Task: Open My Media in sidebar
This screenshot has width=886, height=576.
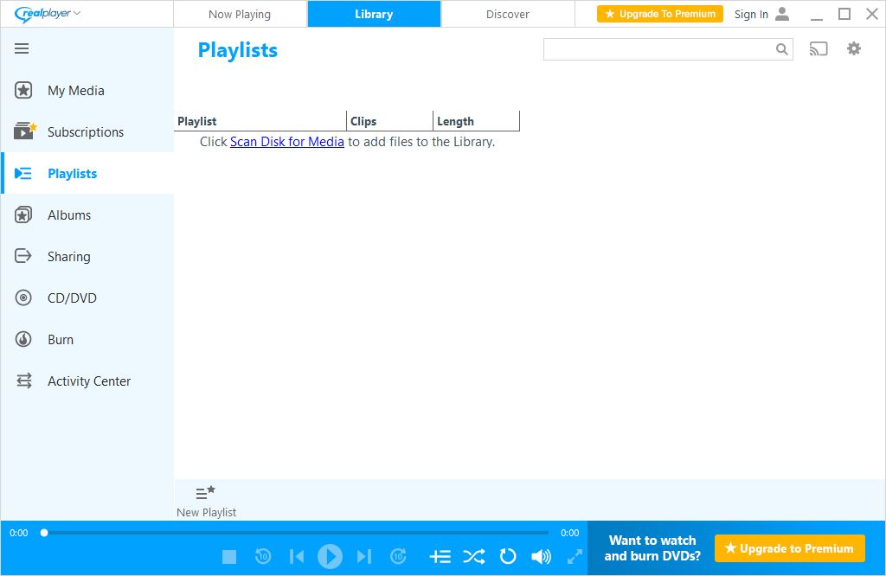Action: point(76,90)
